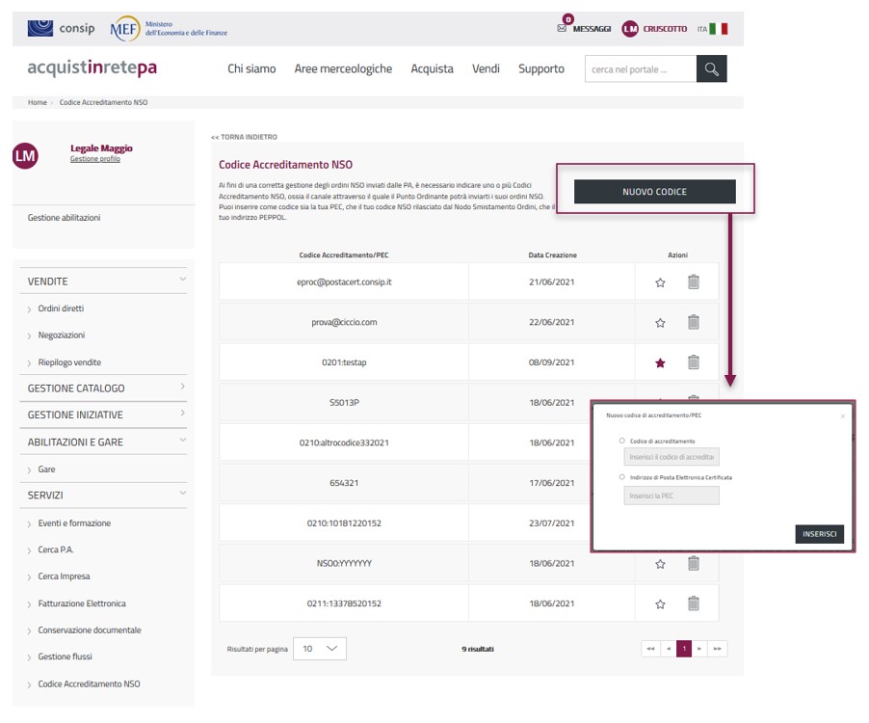Screen dimensions: 869x723
Task: Click the INSERISCI button in dialog
Action: click(x=819, y=534)
